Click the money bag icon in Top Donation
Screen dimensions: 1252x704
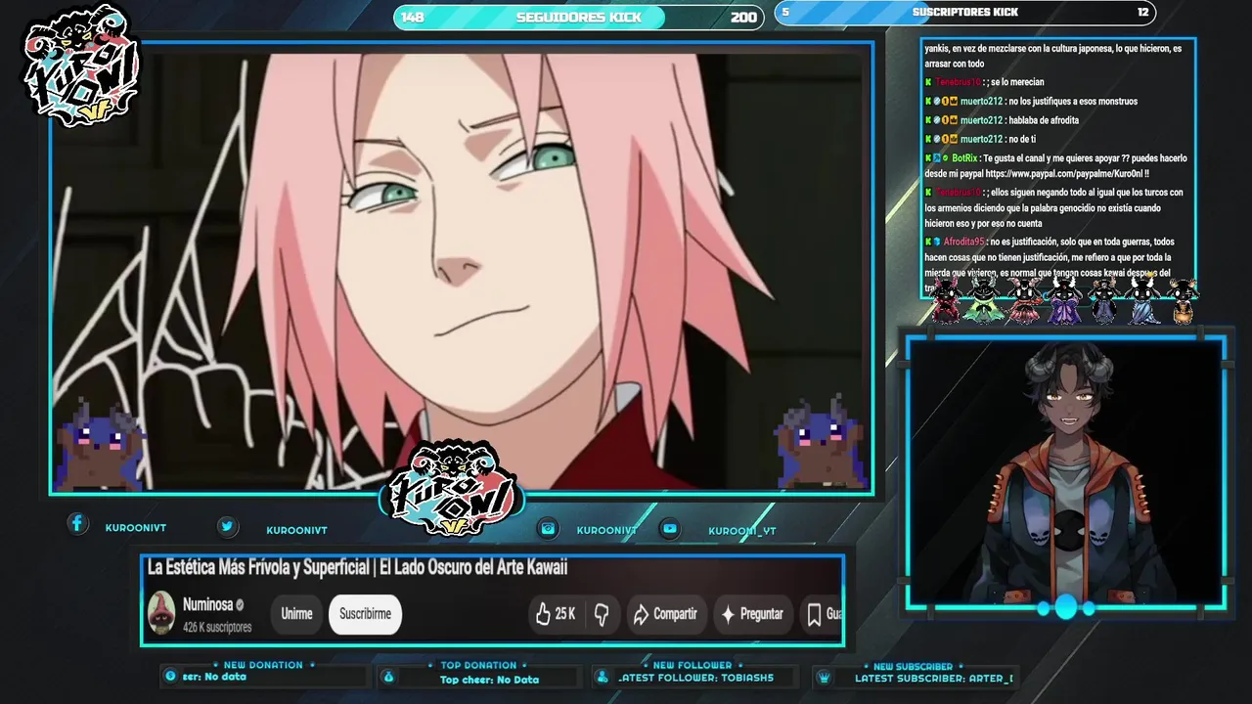tap(388, 677)
